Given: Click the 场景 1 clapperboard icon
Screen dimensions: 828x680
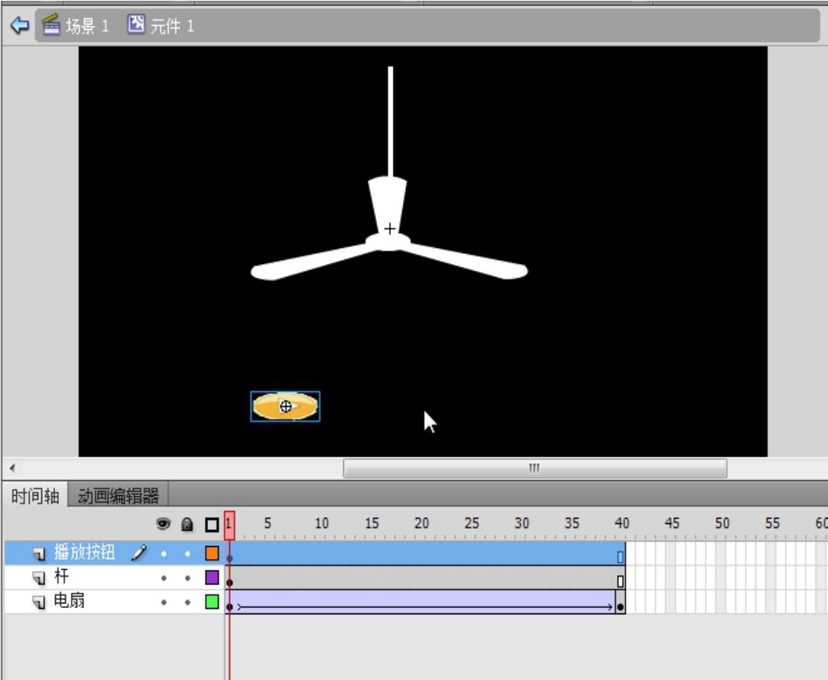Looking at the screenshot, I should (51, 25).
